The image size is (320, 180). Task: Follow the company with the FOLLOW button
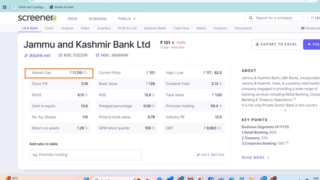pyautogui.click(x=312, y=44)
